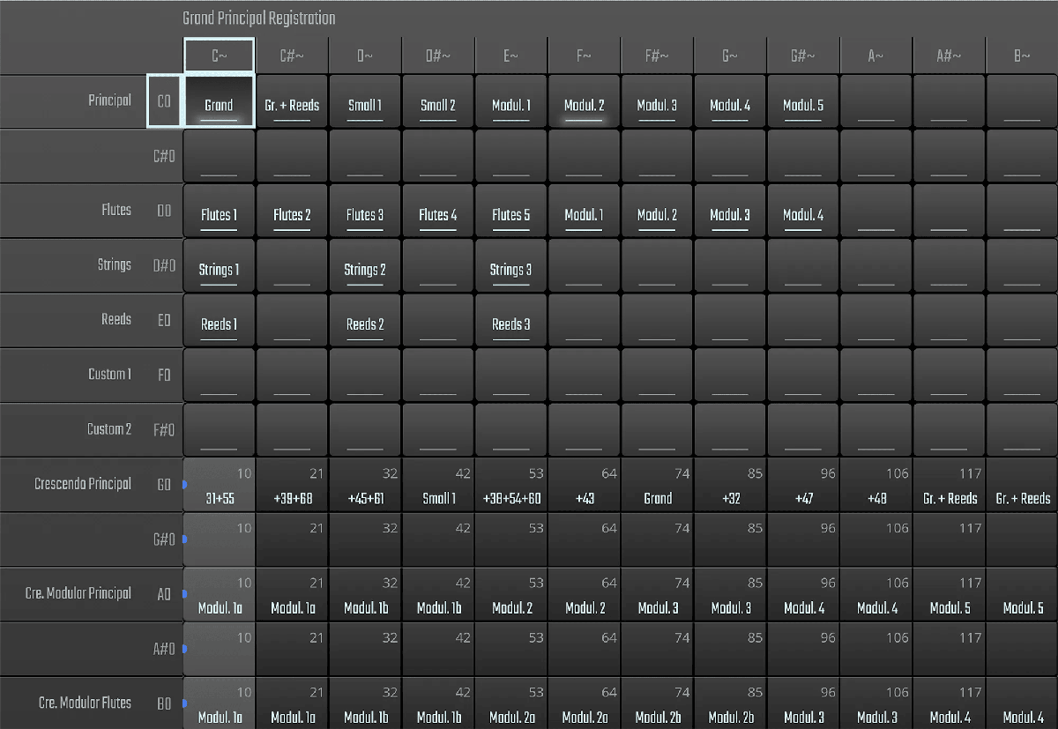Click the blue marker beside G0
The height and width of the screenshot is (729, 1058).
click(x=185, y=485)
